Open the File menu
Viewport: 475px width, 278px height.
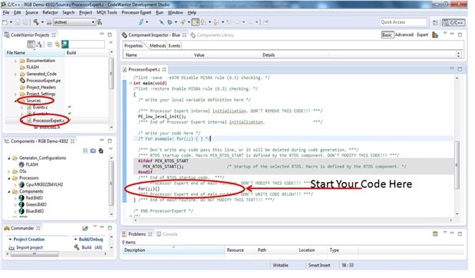click(x=6, y=12)
